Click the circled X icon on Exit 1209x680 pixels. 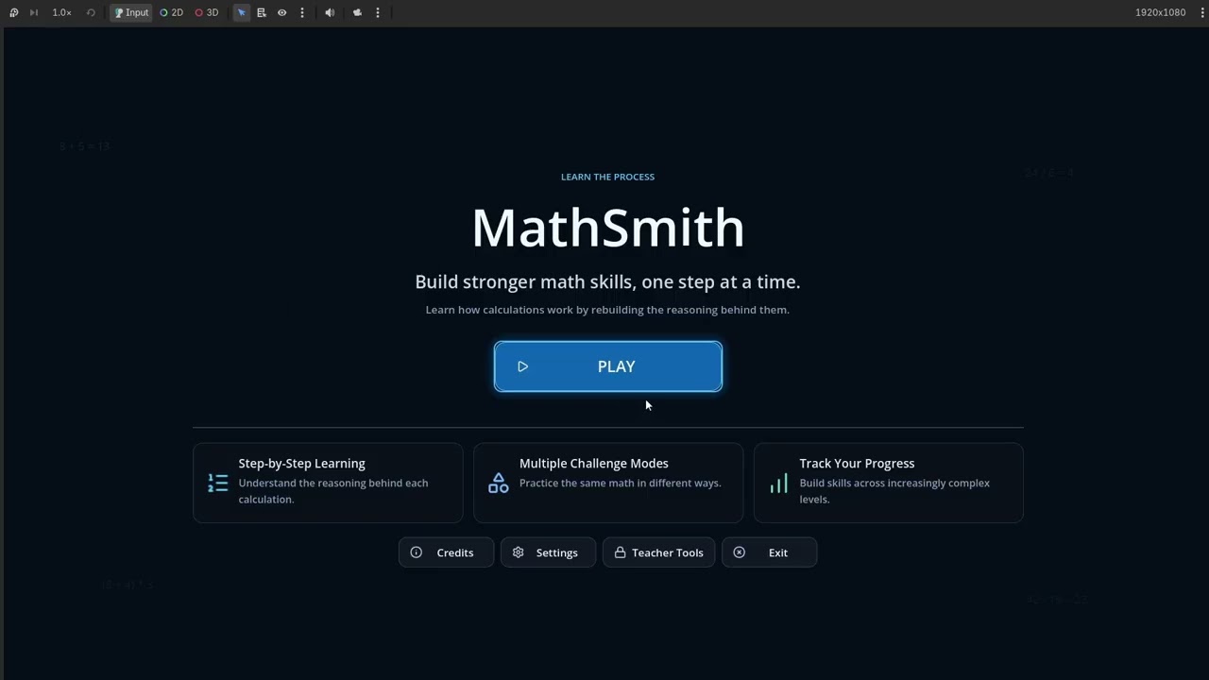740,552
